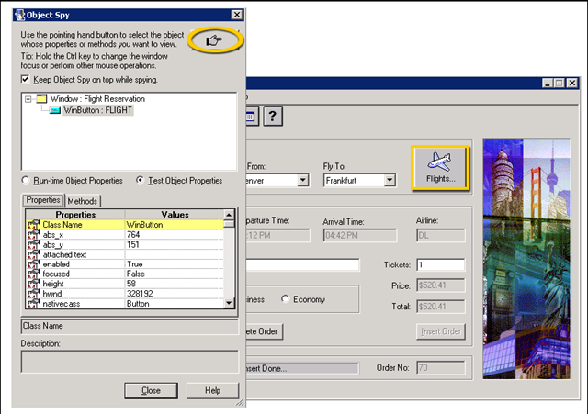
Task: Click the property icon beside Class Name
Action: (x=34, y=224)
